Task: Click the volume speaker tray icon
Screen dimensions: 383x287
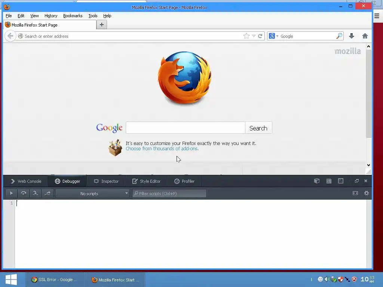Action: 327,279
